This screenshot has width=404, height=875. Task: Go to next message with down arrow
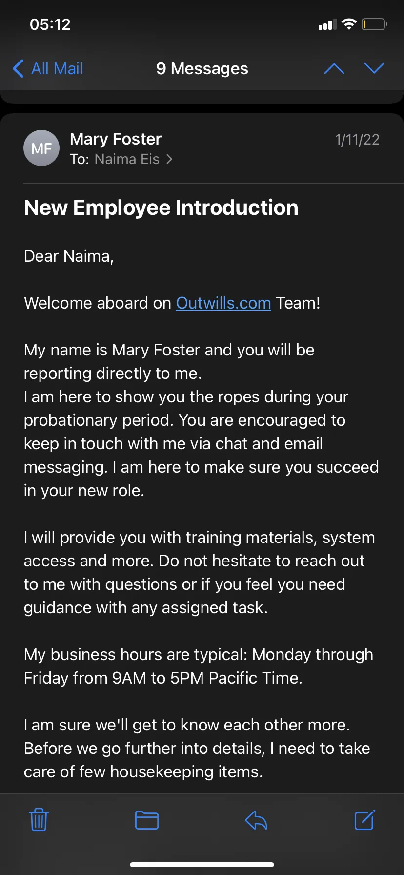click(x=374, y=68)
